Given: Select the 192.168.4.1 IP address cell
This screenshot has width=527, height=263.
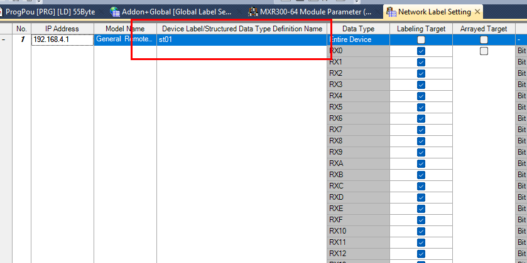Looking at the screenshot, I should coord(62,39).
